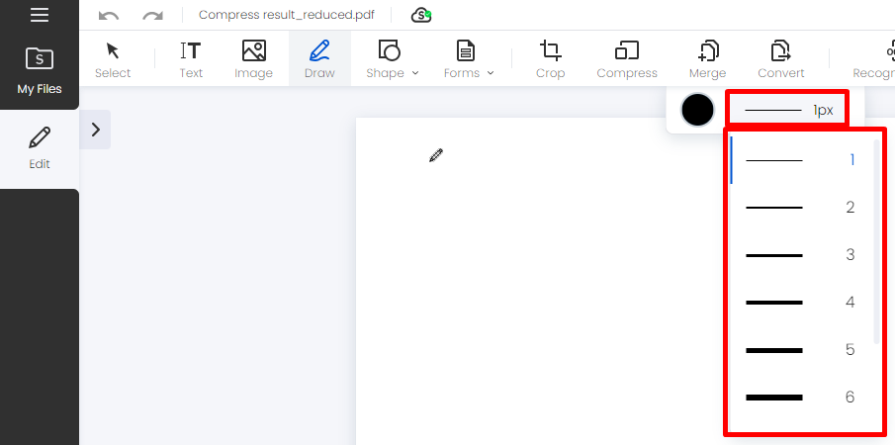Click the thickness list scrollbar
Viewport: 895px width, 445px height.
coord(877,242)
